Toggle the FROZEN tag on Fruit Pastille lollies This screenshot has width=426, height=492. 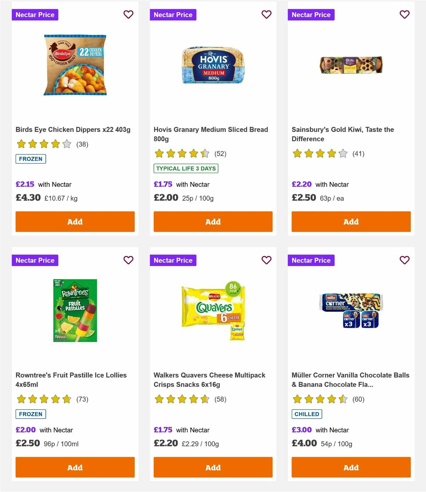coord(31,414)
